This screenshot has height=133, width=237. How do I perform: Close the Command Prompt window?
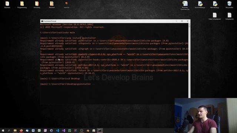[188, 21]
